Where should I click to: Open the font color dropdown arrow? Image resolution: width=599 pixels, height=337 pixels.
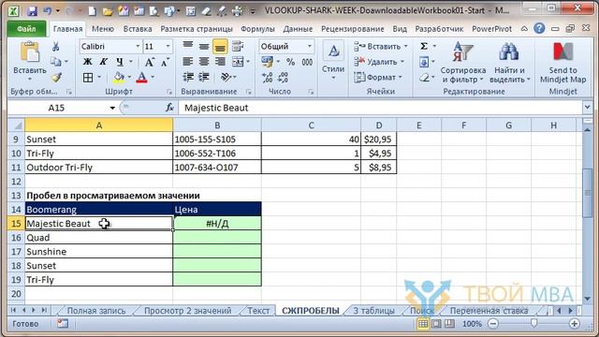pyautogui.click(x=153, y=77)
